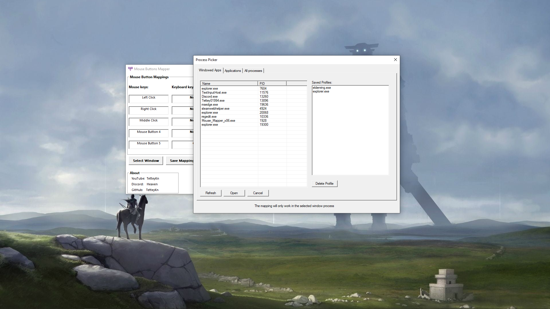Image resolution: width=550 pixels, height=309 pixels.
Task: Open the selected process
Action: (x=234, y=193)
